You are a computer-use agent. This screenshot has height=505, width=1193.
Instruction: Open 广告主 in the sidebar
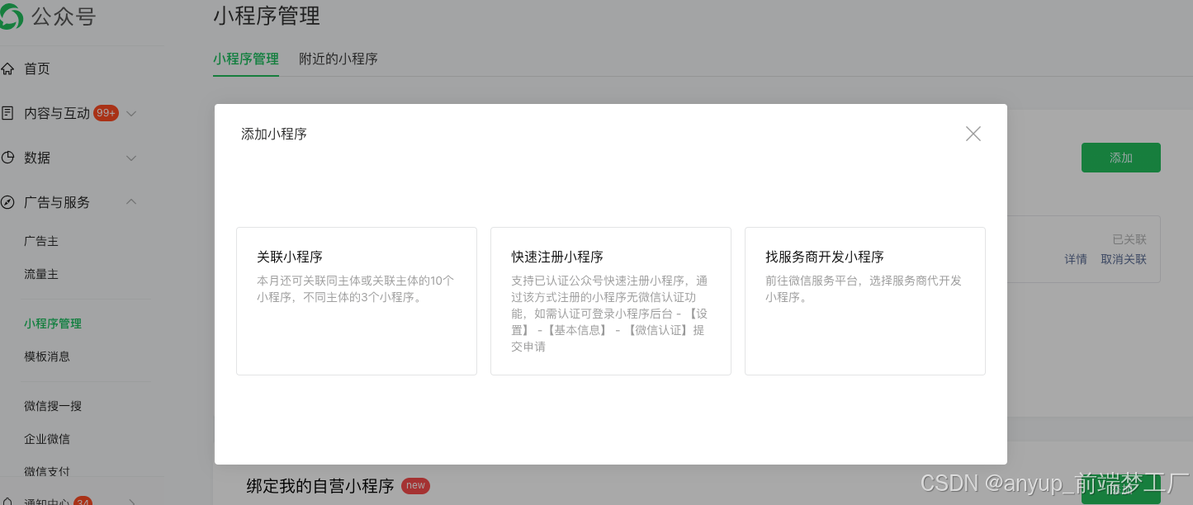[x=41, y=241]
